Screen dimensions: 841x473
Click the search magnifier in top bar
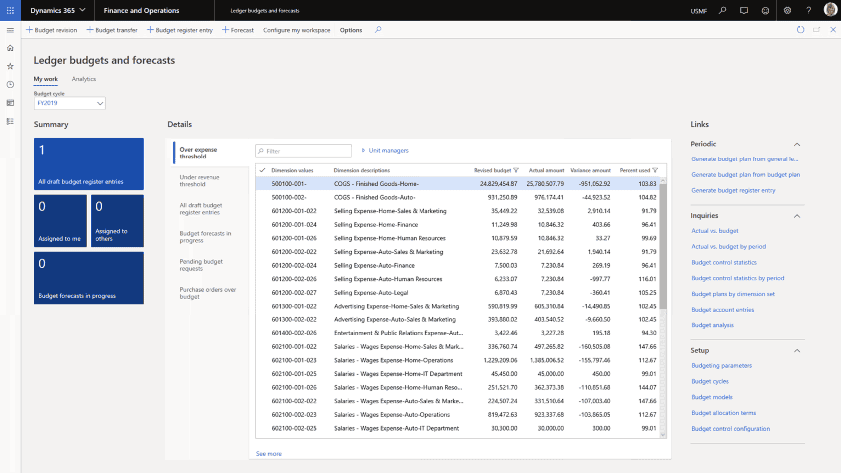pos(722,10)
